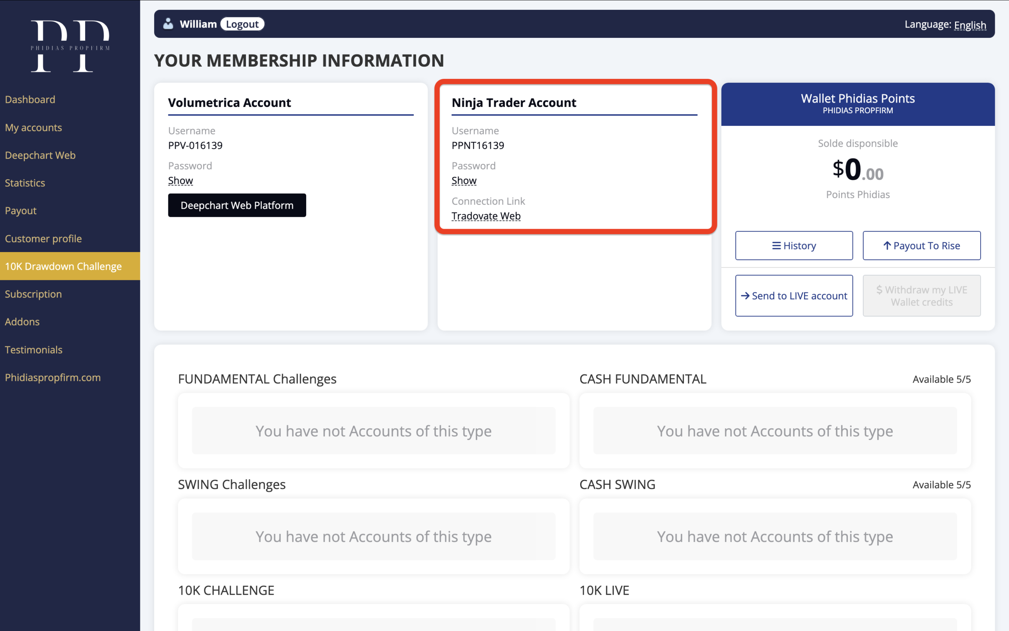The width and height of the screenshot is (1009, 631).
Task: Select the Volumetrica username PPV-016139
Action: click(x=195, y=145)
